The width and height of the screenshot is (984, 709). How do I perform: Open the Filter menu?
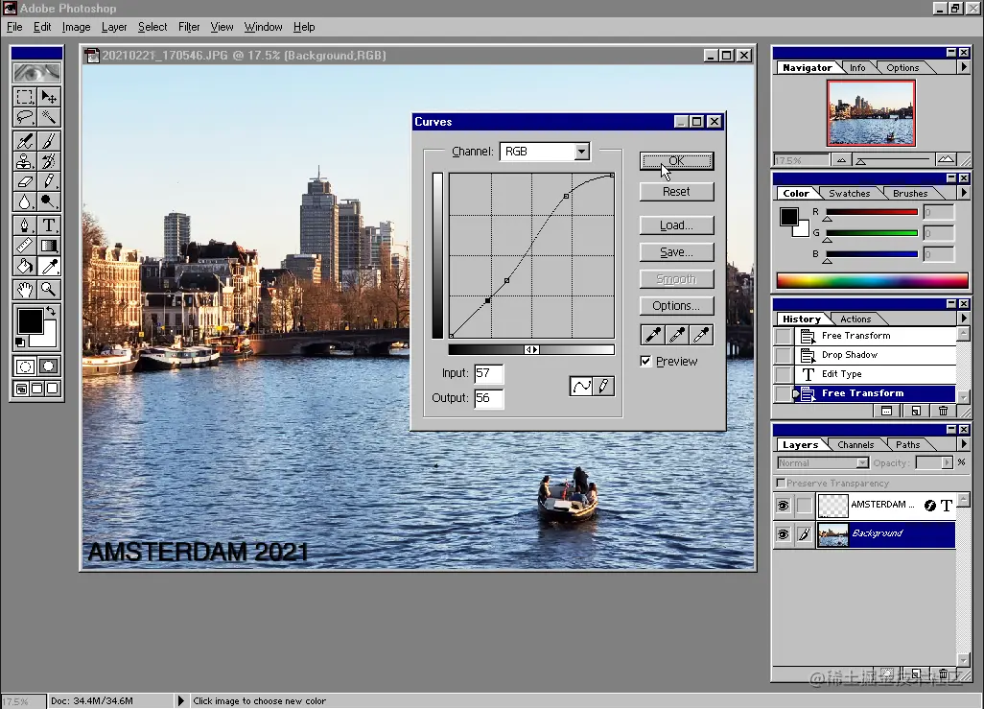[189, 27]
